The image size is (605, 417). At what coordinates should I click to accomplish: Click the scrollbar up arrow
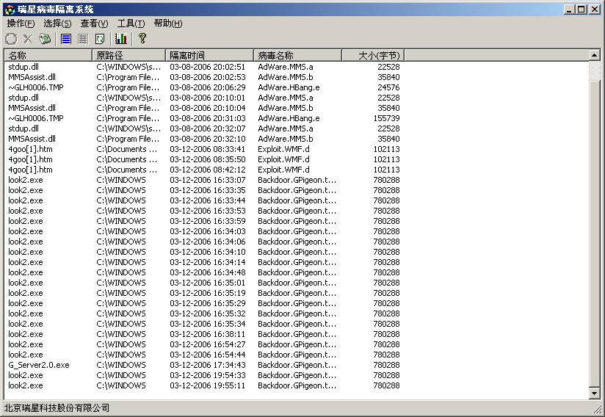pos(595,56)
